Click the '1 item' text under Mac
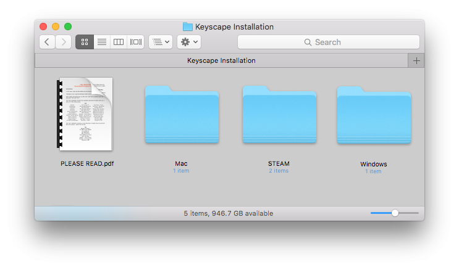Viewport: 459px width, 270px height. (x=181, y=171)
